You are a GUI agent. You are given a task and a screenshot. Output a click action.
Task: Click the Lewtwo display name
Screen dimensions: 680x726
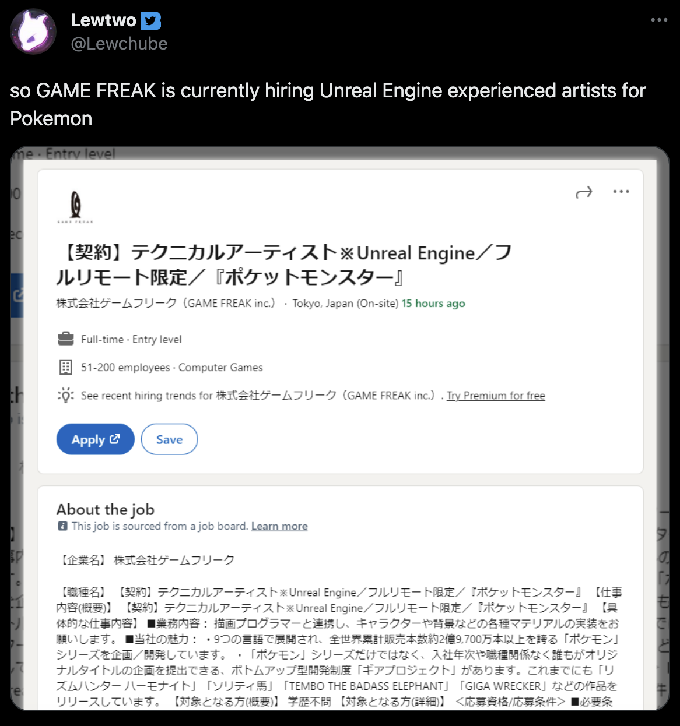[x=103, y=20]
